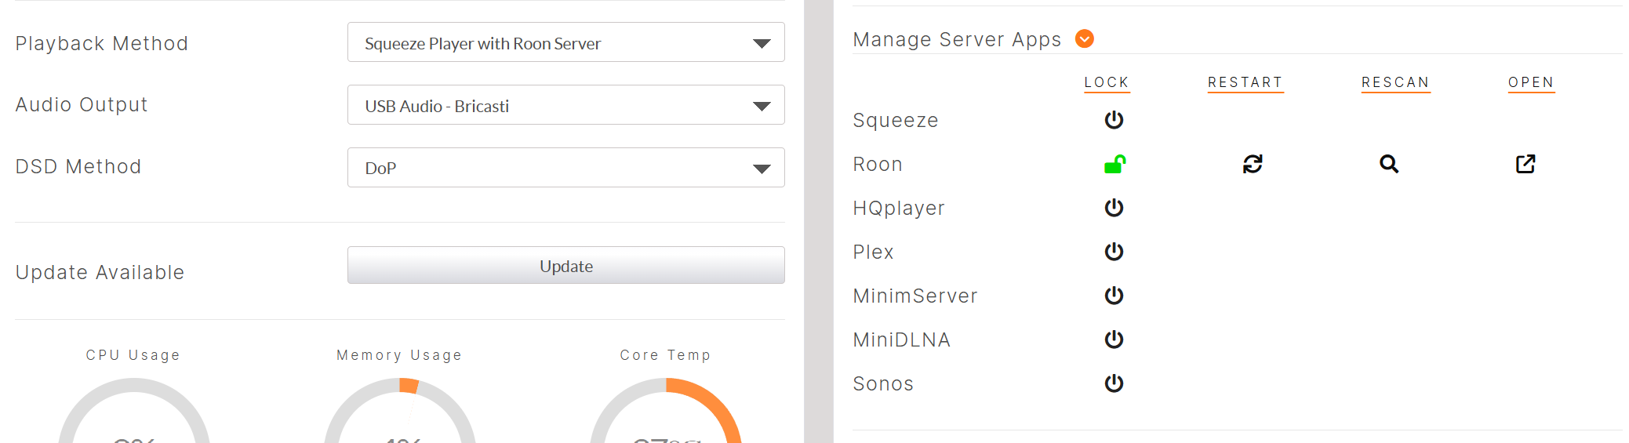
Task: Click the Sonos app label
Action: click(x=883, y=383)
